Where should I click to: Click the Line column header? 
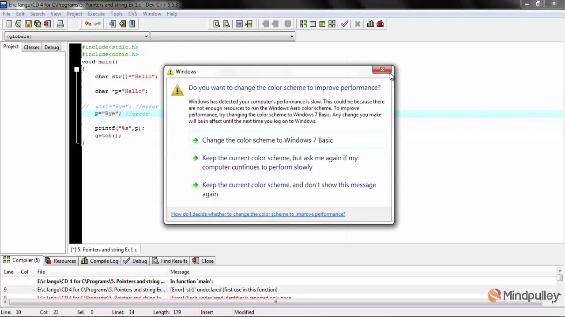[9, 272]
